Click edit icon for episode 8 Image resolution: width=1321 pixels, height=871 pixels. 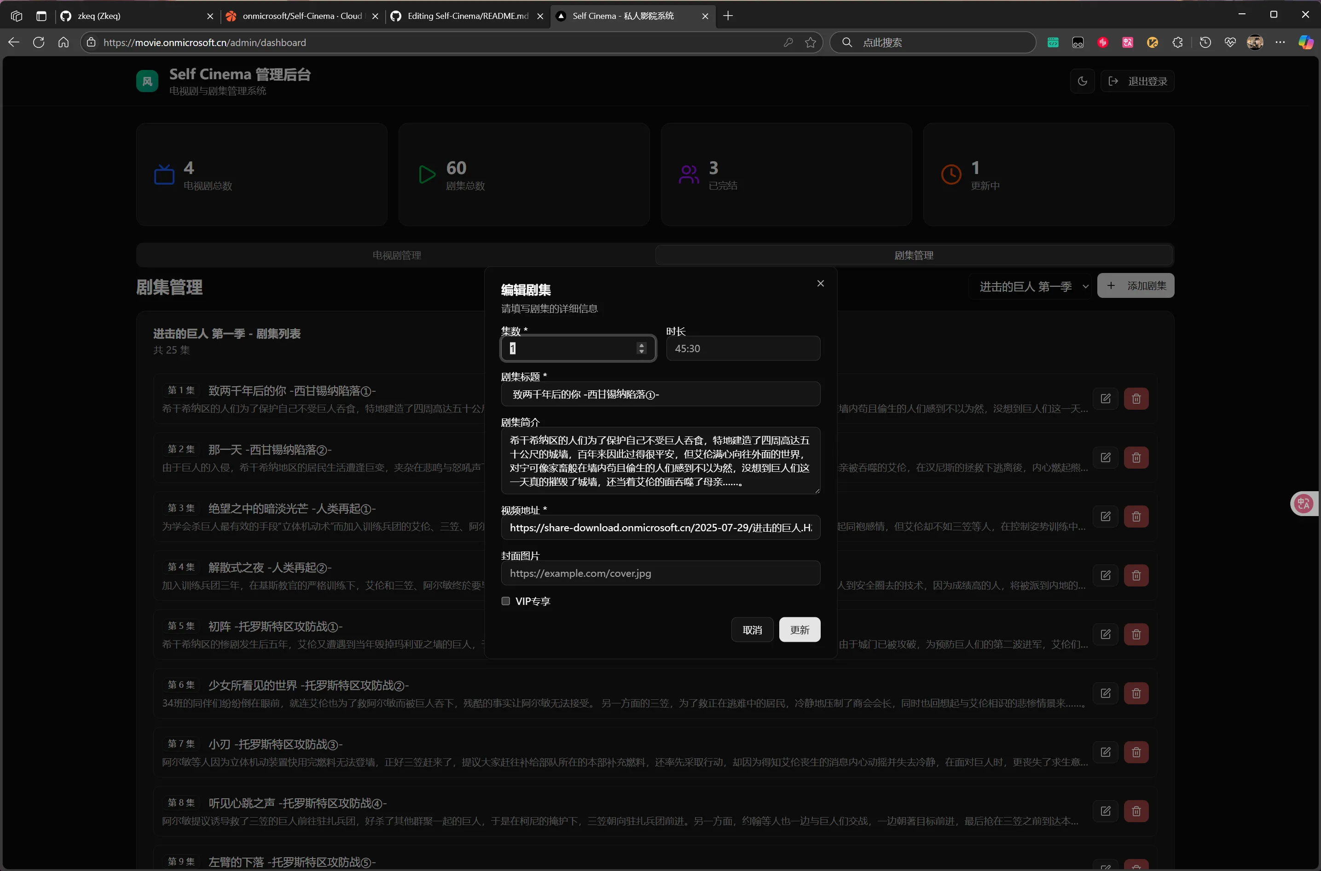pyautogui.click(x=1105, y=810)
